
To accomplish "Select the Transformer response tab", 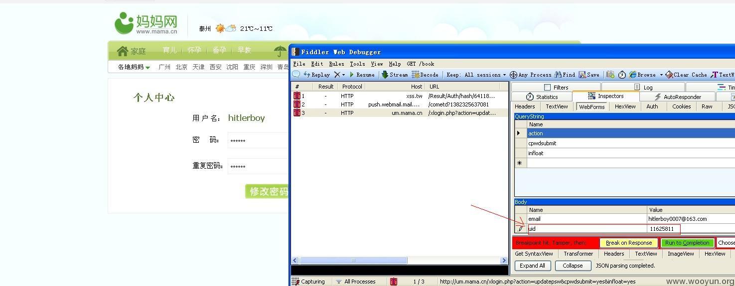I will click(x=578, y=254).
